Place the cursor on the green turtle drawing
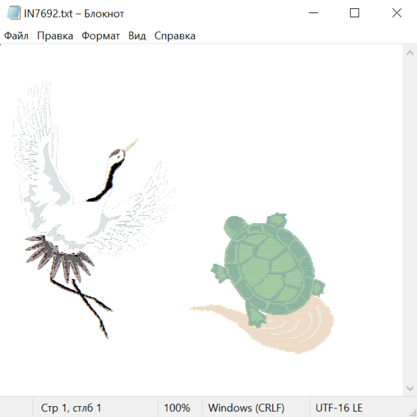The width and height of the screenshot is (417, 417). point(269,264)
